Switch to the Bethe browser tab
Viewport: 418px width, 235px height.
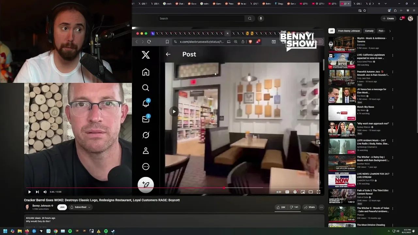point(267,4)
